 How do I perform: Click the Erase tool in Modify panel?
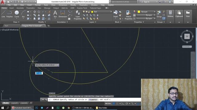49,12
